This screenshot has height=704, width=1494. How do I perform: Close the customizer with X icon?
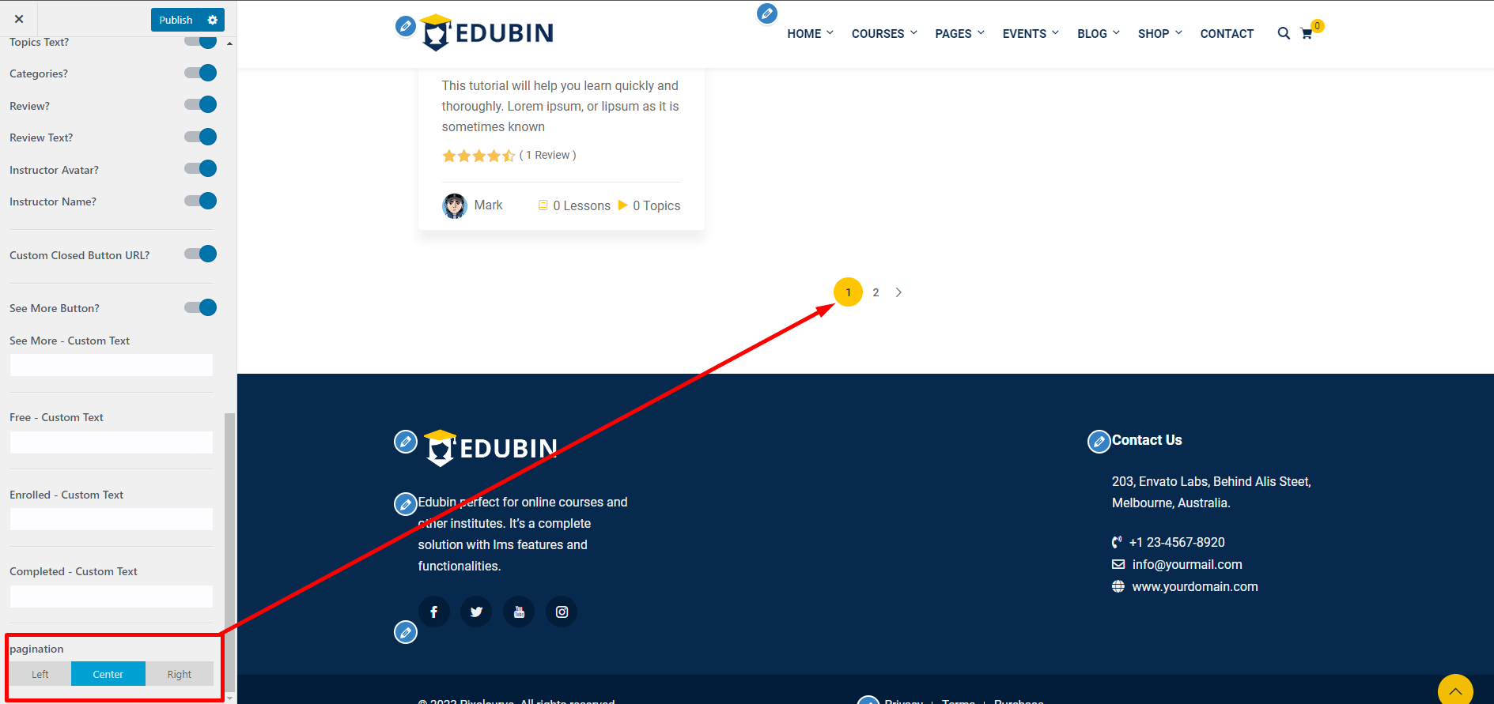click(x=19, y=19)
